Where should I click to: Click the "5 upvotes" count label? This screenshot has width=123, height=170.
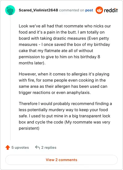coord(20,148)
